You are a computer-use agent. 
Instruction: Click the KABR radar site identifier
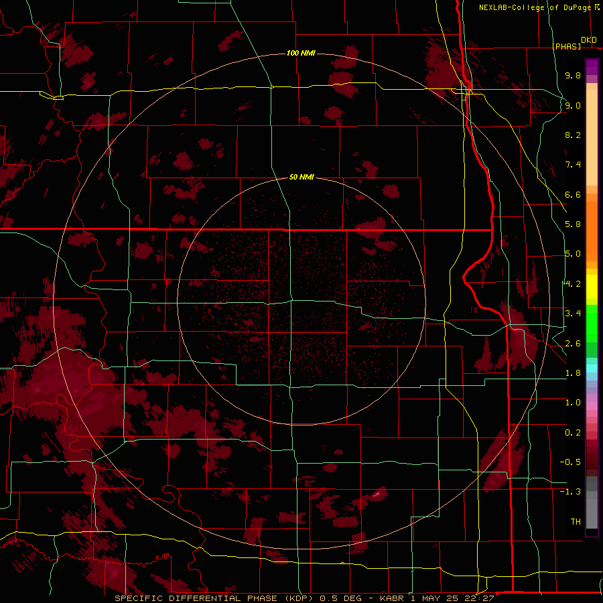click(x=392, y=598)
